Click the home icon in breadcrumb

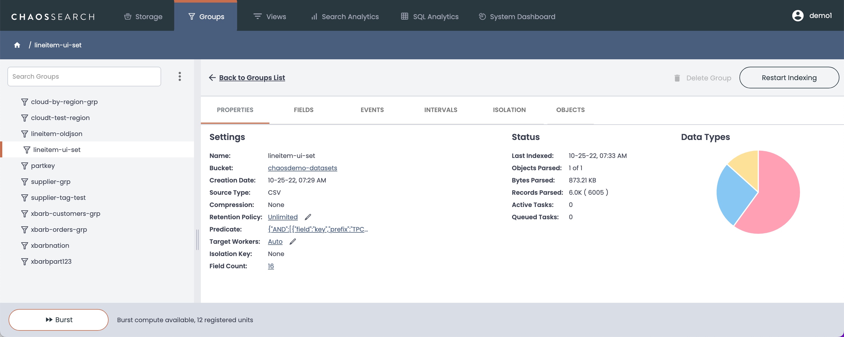pos(17,45)
